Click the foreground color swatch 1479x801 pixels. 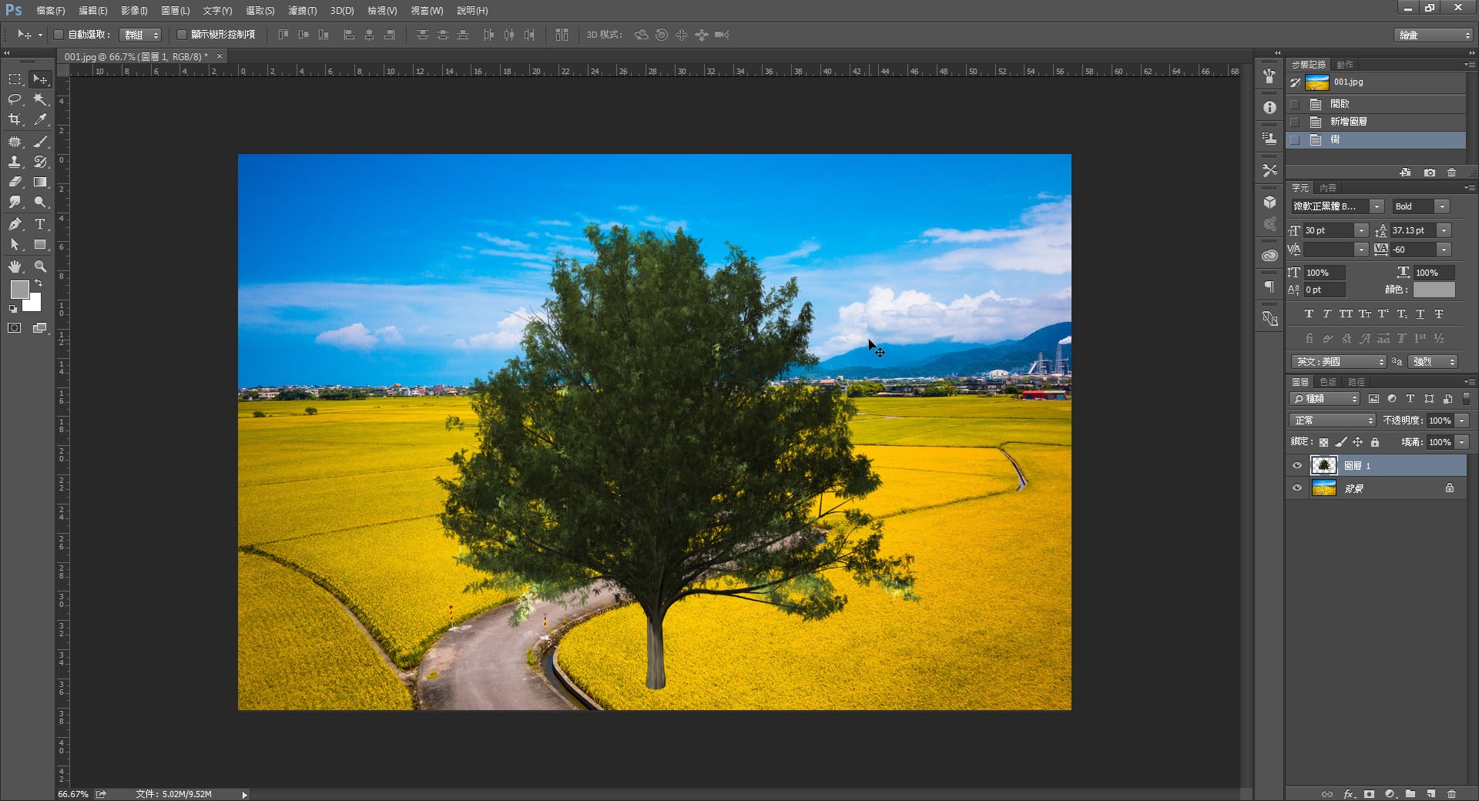click(x=19, y=290)
